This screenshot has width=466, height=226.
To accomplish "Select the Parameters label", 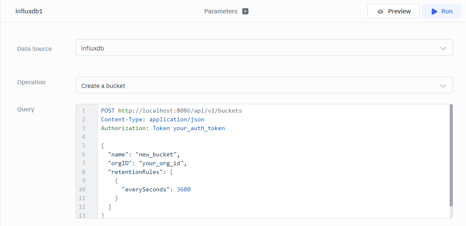I will click(220, 11).
